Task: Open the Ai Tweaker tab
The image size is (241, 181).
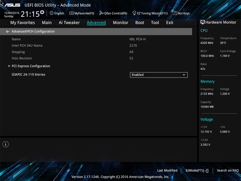Action: pyautogui.click(x=69, y=23)
